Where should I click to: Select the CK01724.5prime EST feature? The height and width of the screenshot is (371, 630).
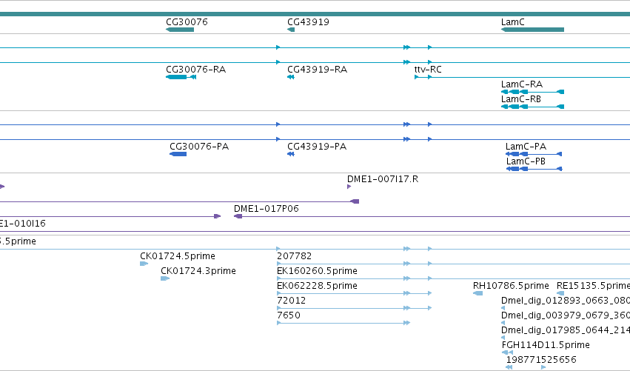pos(144,264)
